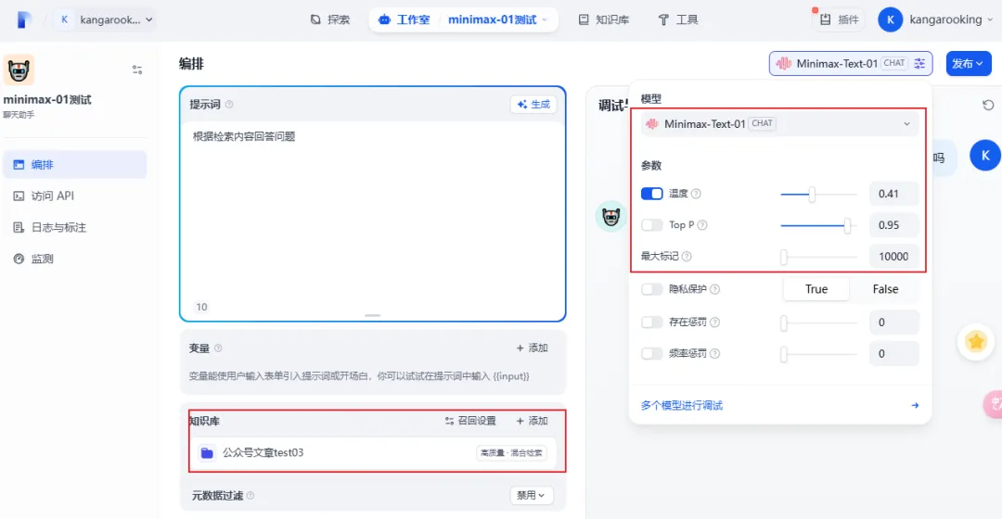Enable the 存在惩罚 switch
This screenshot has height=519, width=1002.
coord(652,323)
